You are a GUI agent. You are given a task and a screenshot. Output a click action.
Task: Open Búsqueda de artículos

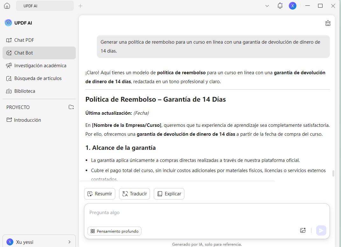tap(38, 78)
